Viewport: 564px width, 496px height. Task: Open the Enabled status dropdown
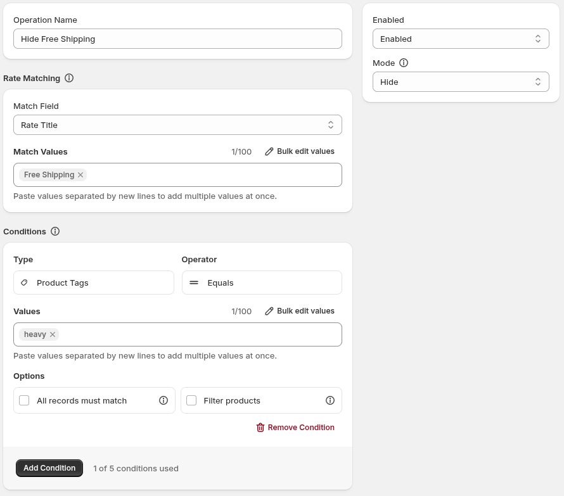(461, 39)
